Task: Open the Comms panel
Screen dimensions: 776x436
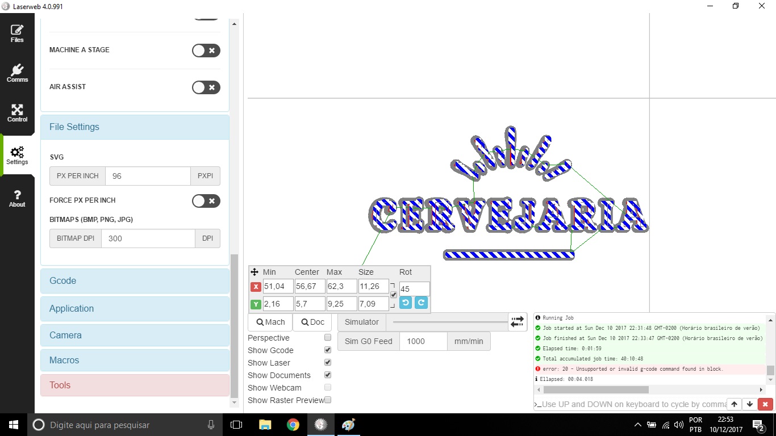Action: tap(17, 74)
